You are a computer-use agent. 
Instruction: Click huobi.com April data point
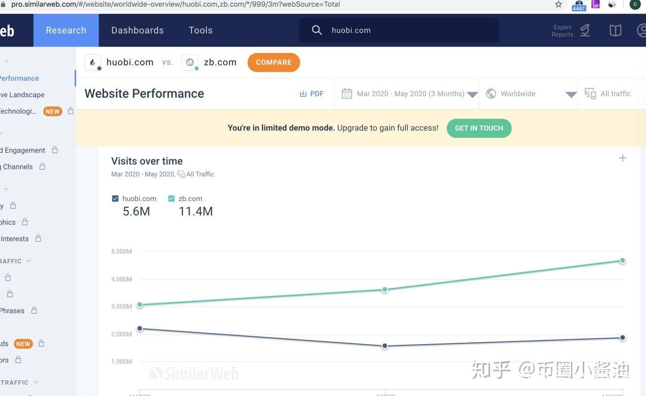coord(384,346)
